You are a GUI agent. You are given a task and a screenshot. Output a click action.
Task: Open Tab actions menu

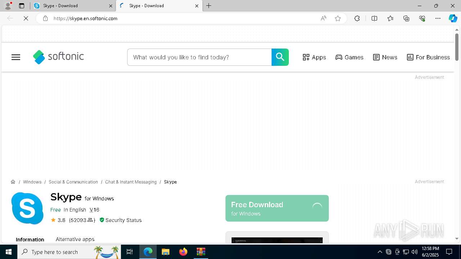(22, 6)
